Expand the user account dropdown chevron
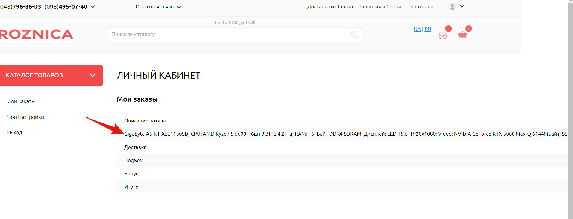This screenshot has width=573, height=219. (462, 6)
